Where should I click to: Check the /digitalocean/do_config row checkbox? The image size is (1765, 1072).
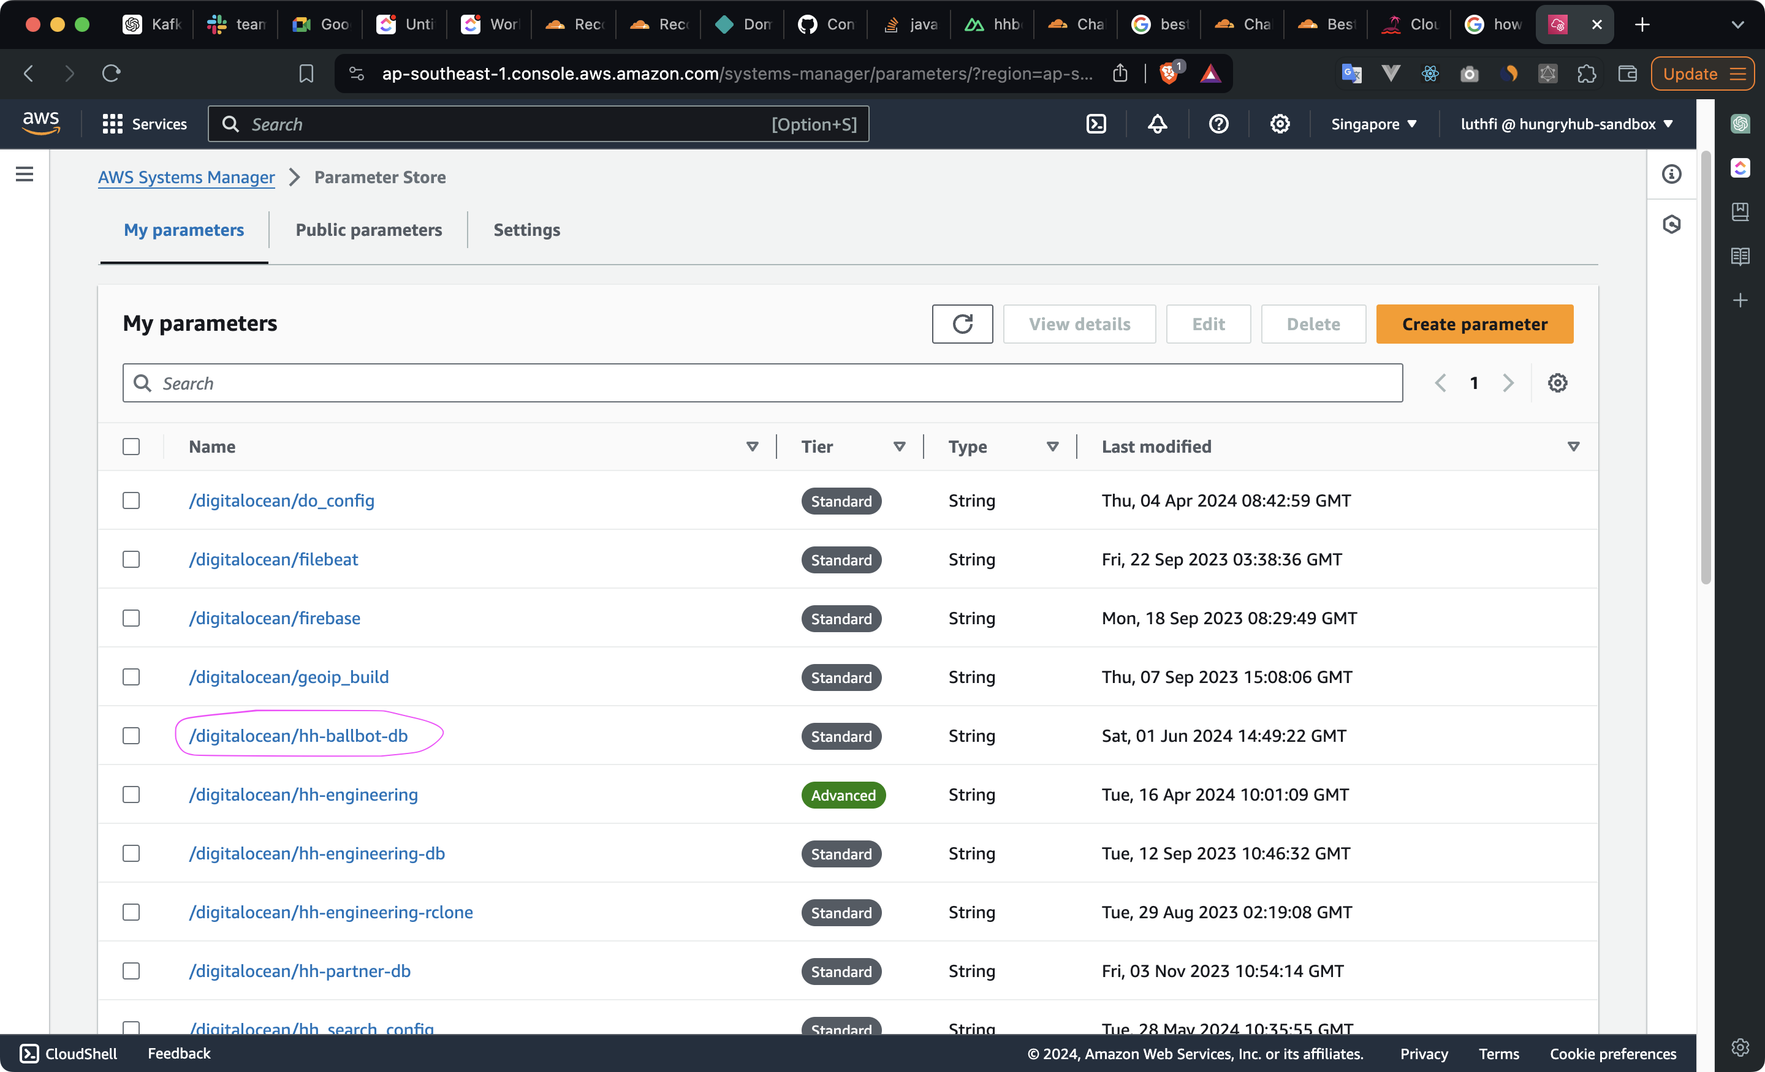pos(131,500)
